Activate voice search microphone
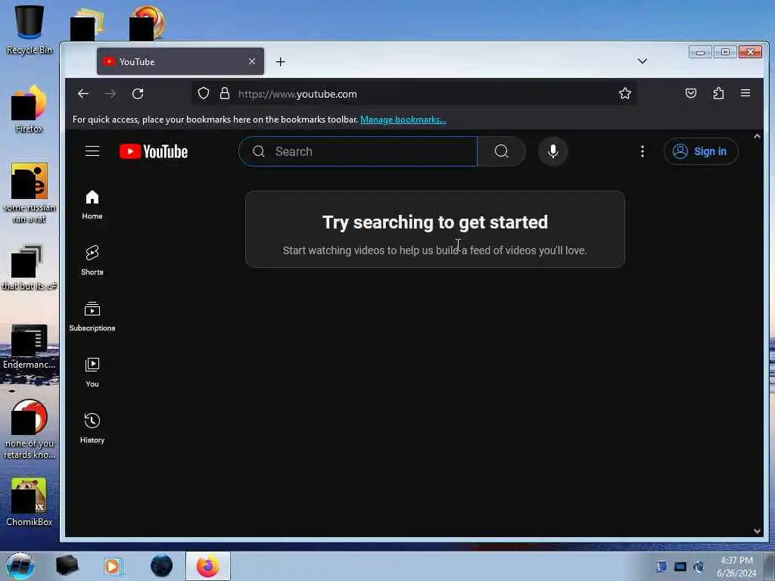This screenshot has width=775, height=581. 553,151
